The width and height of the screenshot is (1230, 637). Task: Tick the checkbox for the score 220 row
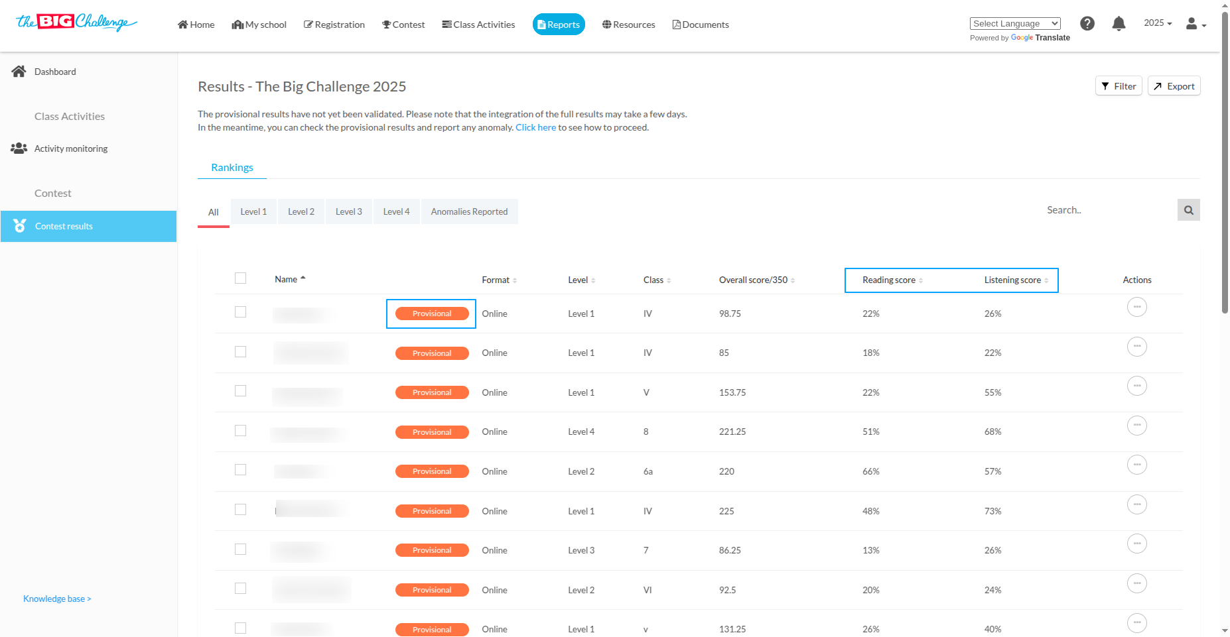pyautogui.click(x=240, y=470)
